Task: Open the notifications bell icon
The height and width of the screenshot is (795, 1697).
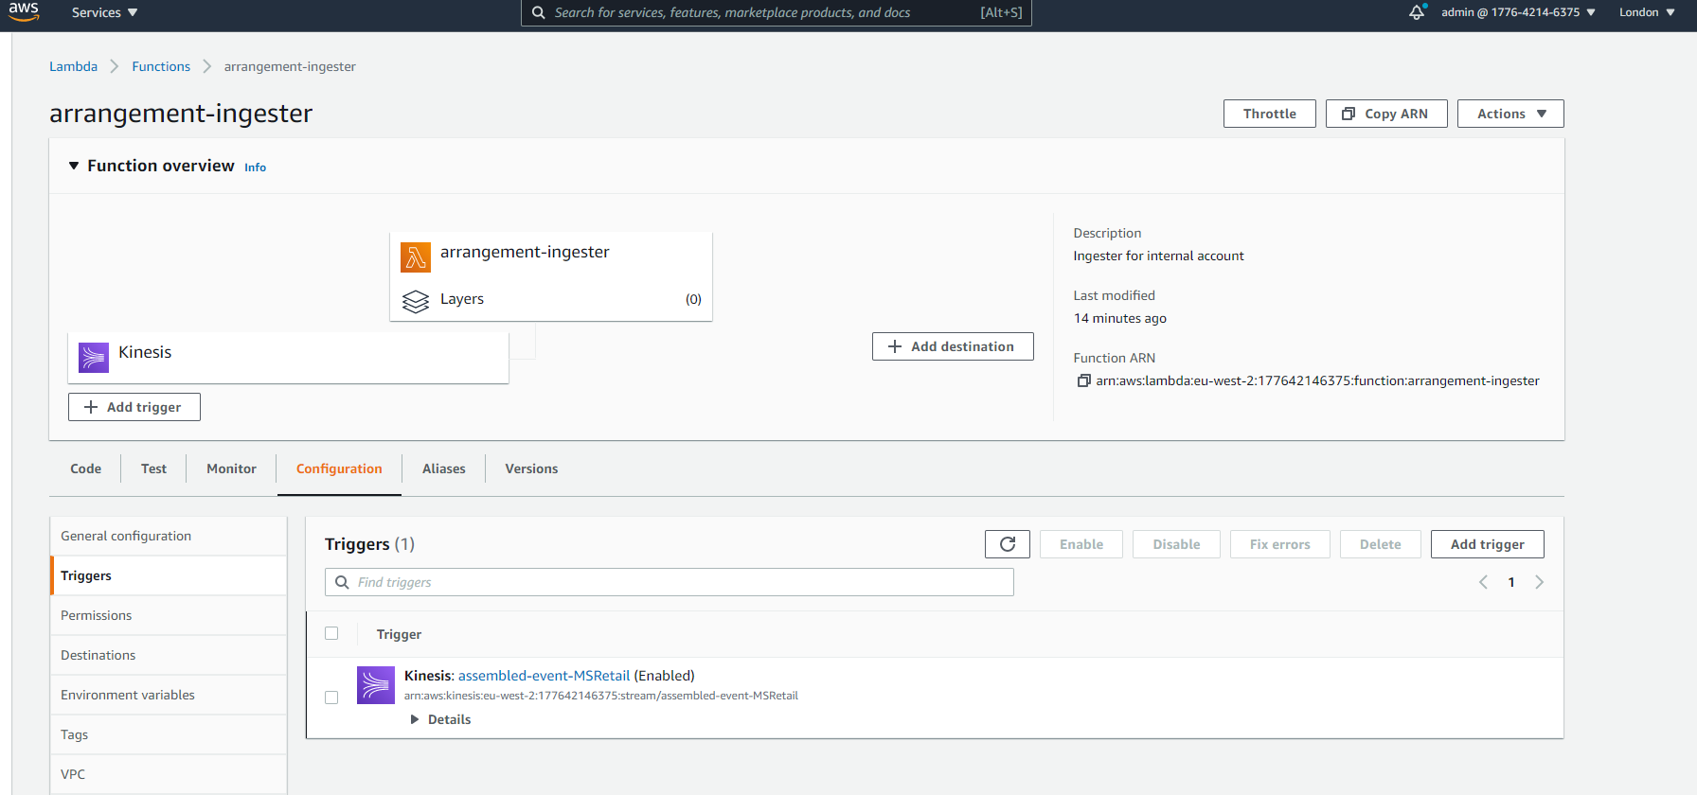Action: point(1417,12)
